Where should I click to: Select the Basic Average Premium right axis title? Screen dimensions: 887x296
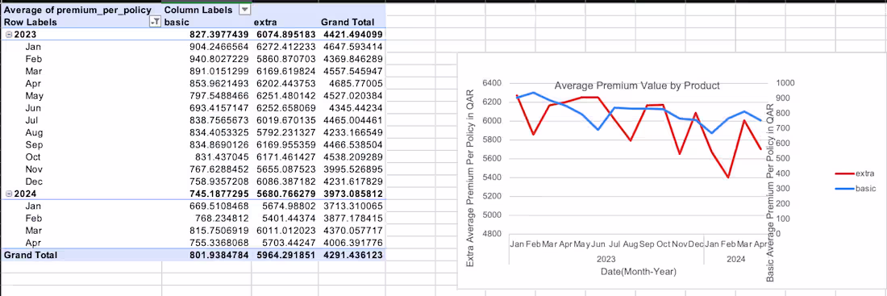point(770,193)
